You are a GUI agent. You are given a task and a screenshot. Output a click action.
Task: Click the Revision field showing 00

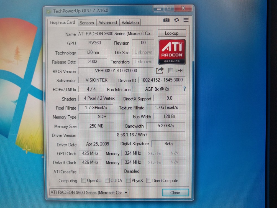[x=143, y=43]
